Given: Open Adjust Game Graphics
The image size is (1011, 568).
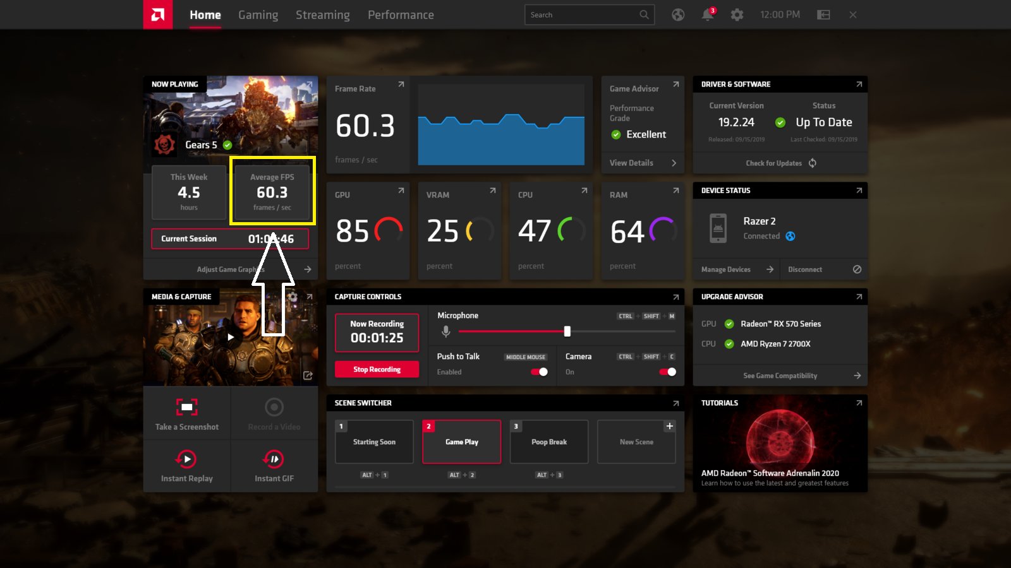Looking at the screenshot, I should [229, 269].
